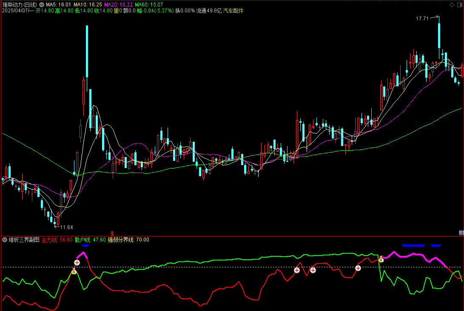The width and height of the screenshot is (464, 311).
Task: Select the MA10: 16.25 label
Action: (88, 5)
